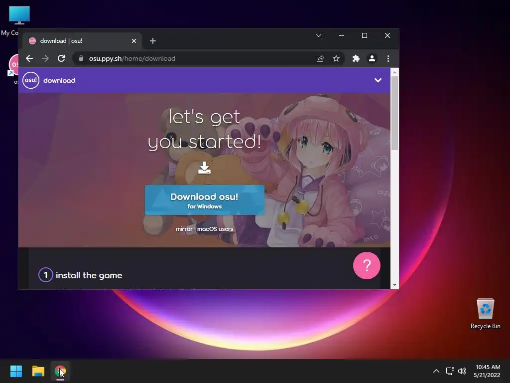Click the 'download' page title text
The height and width of the screenshot is (383, 510).
(x=59, y=80)
